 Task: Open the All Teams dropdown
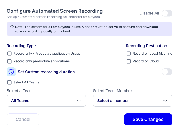point(46,101)
